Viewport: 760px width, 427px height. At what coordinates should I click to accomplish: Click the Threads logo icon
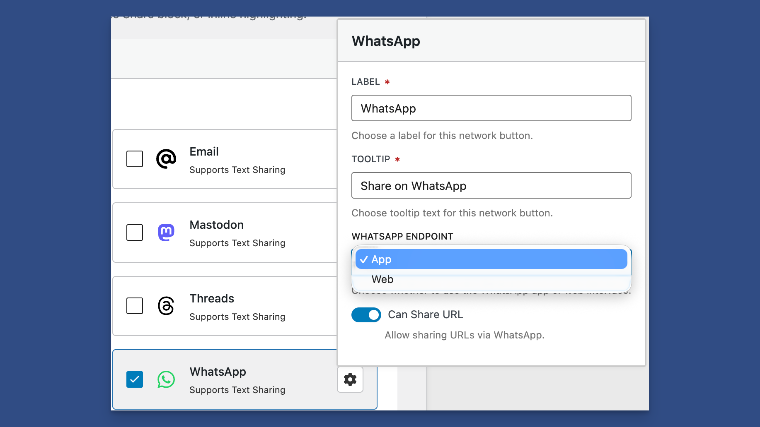coord(166,306)
